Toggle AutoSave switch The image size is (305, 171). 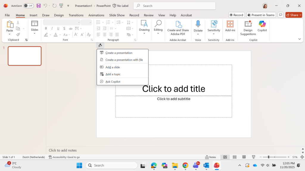[29, 6]
